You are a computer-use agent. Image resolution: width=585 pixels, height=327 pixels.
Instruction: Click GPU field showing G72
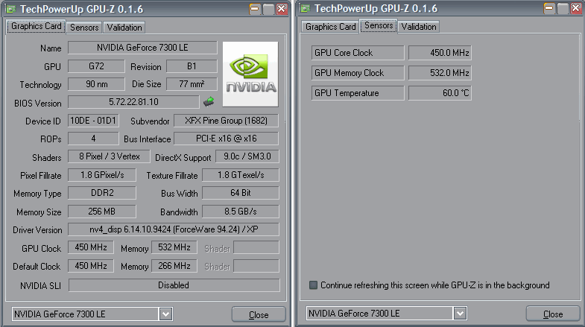point(96,66)
